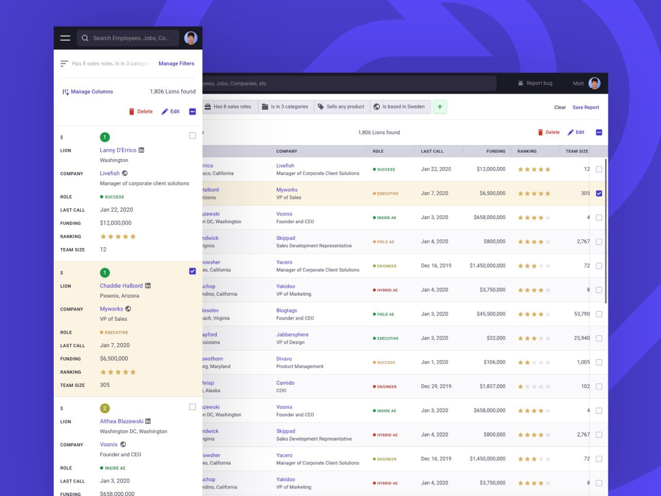Open LinkedIn icon beside Althea Blazewski
Image resolution: width=661 pixels, height=496 pixels.
coord(148,422)
